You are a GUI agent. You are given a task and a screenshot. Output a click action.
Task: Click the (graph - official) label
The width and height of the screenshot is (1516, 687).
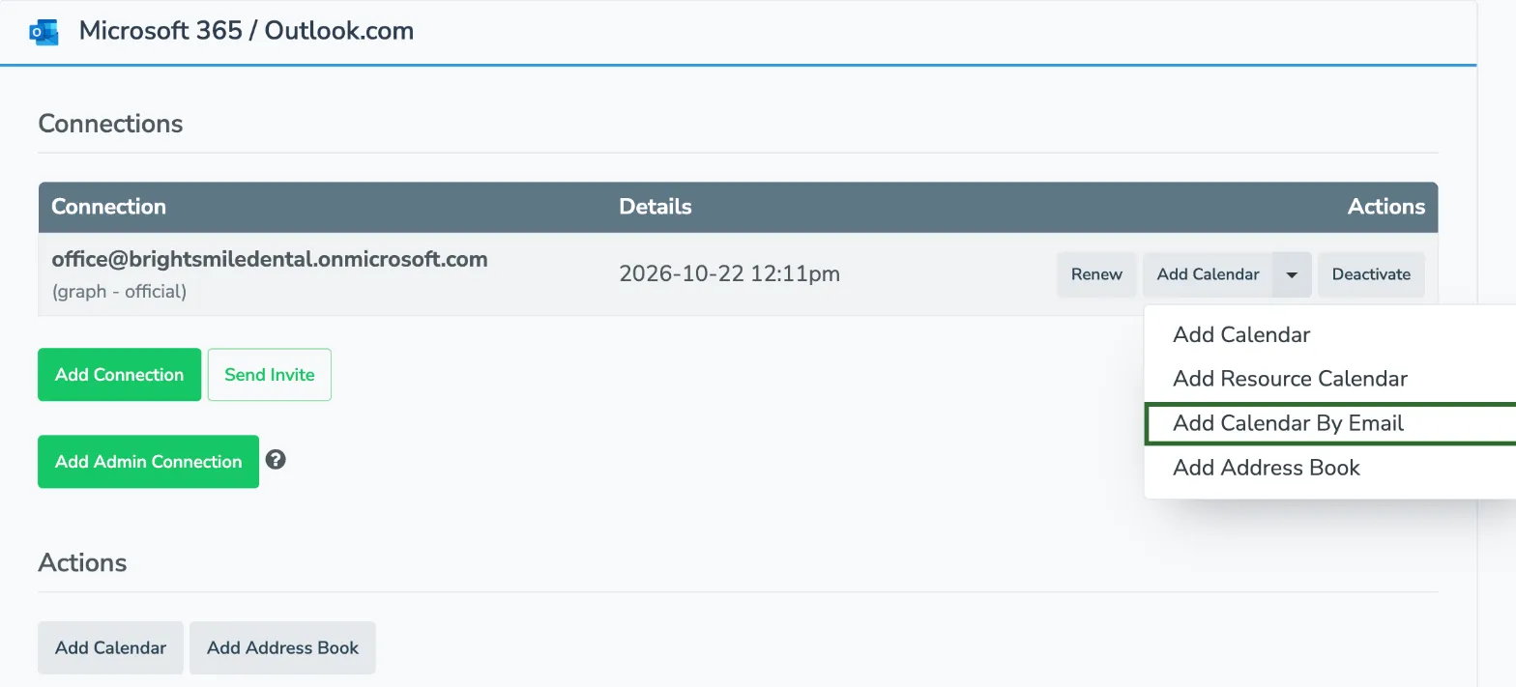click(x=119, y=291)
